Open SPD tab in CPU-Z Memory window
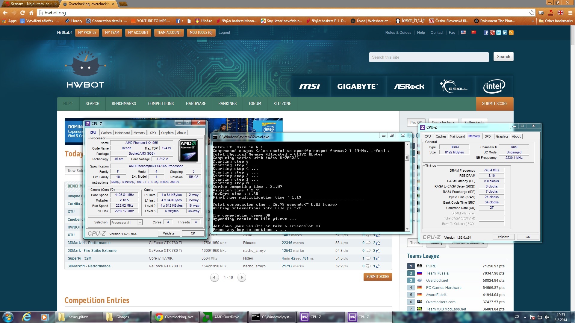The height and width of the screenshot is (323, 575). click(488, 136)
